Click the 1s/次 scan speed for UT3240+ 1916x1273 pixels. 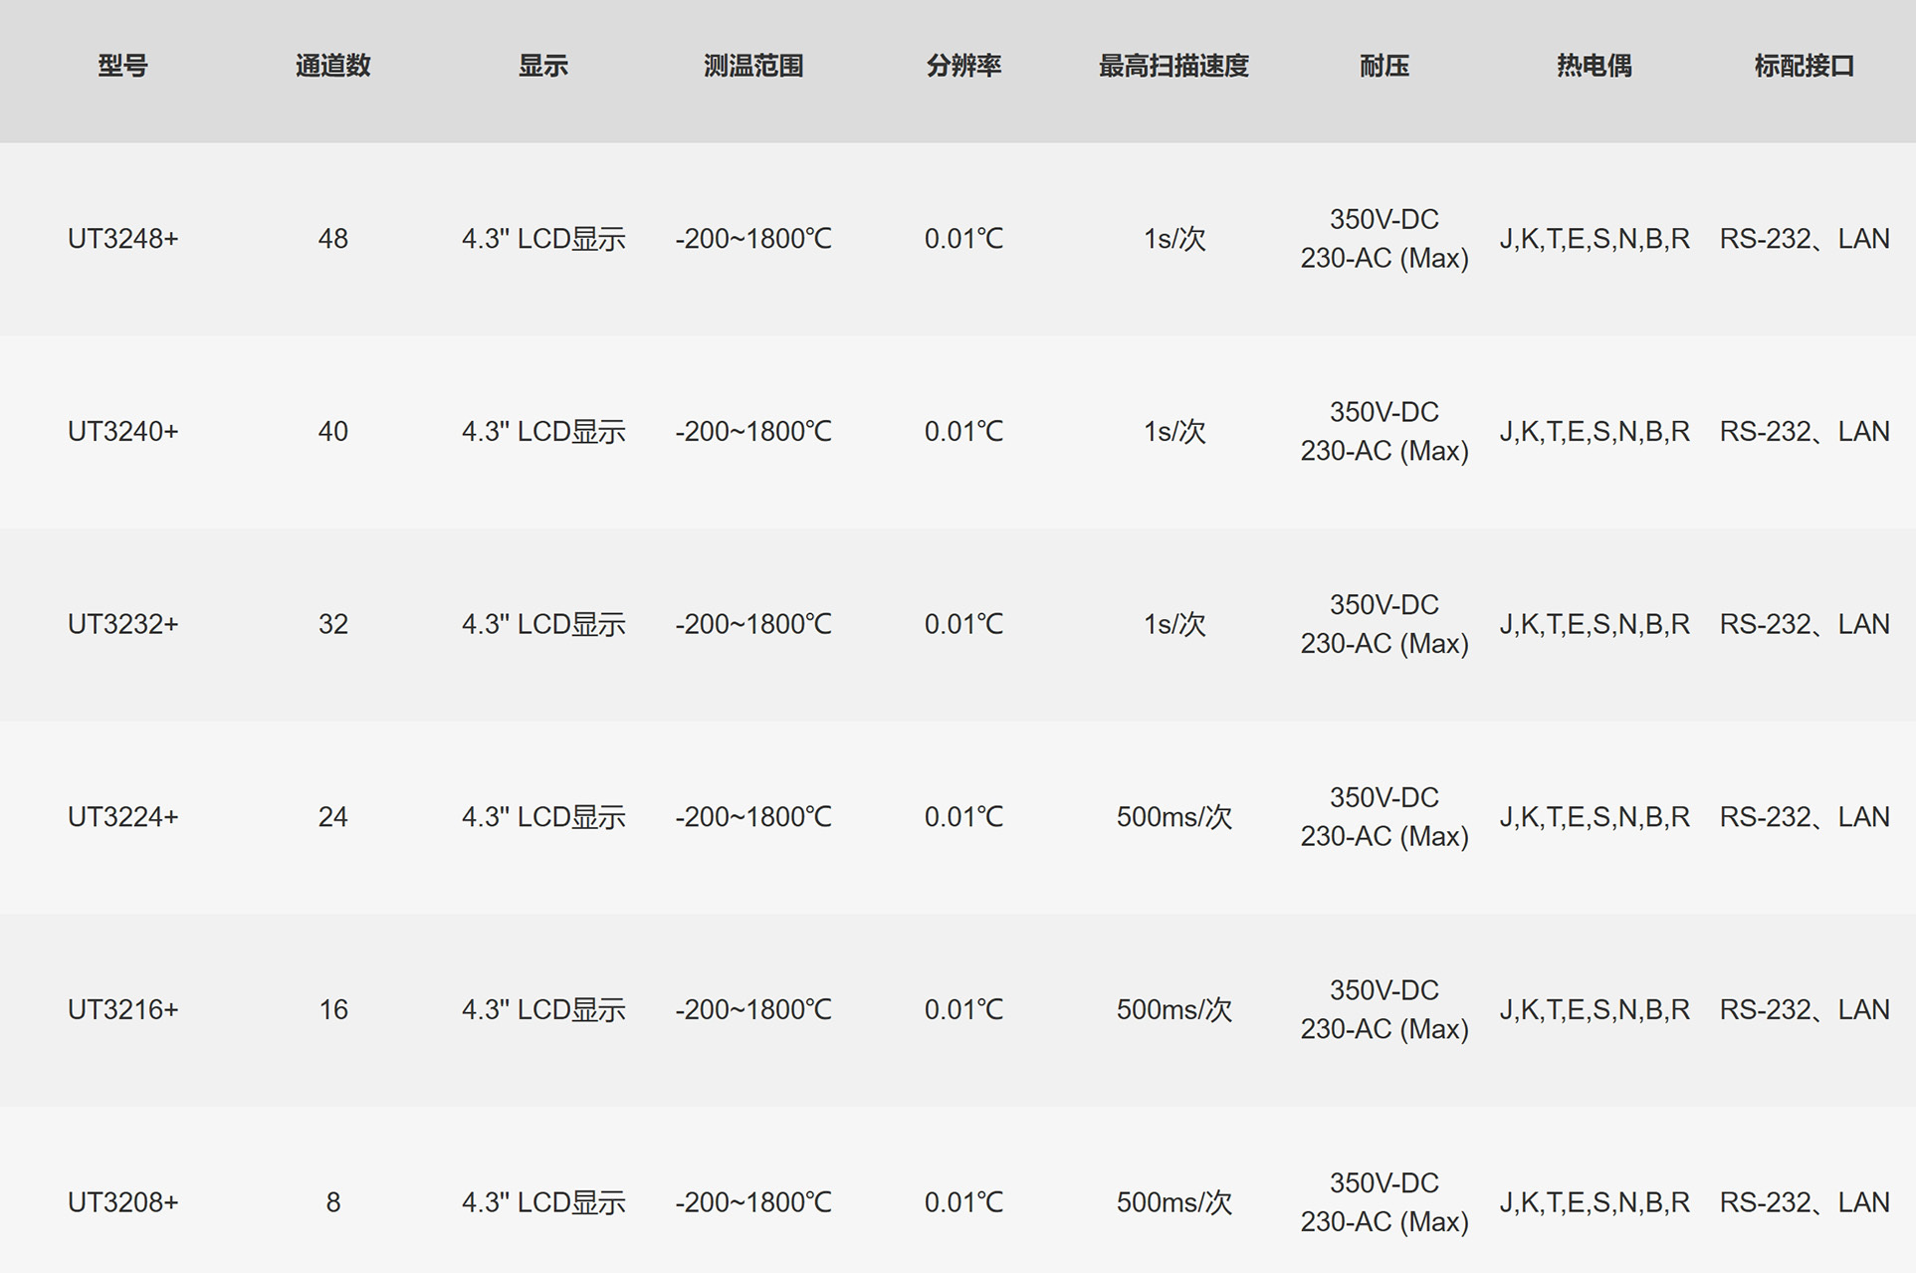point(1173,431)
